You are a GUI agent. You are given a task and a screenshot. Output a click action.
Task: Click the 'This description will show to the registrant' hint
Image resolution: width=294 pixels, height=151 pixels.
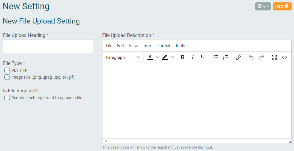(x=158, y=147)
